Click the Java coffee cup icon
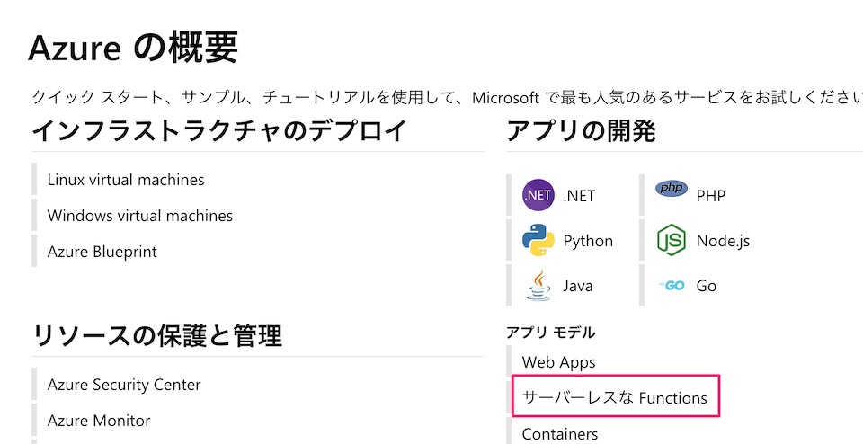Image resolution: width=863 pixels, height=444 pixels. 538,285
